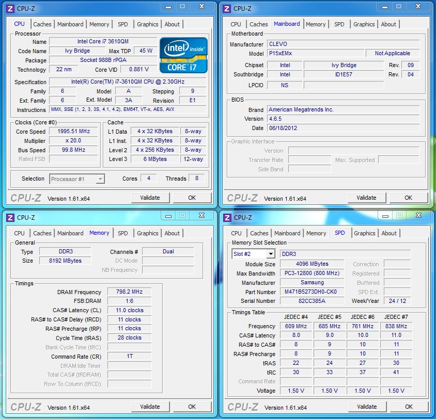Switch to CPU tab in the Mainboard window
Viewport: 436px width, 419px height.
click(236, 24)
